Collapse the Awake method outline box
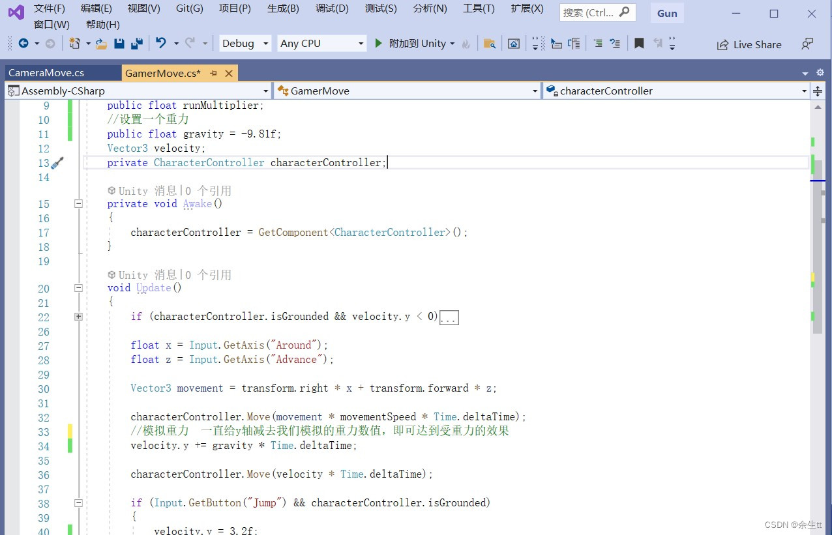This screenshot has width=832, height=535. pos(78,203)
